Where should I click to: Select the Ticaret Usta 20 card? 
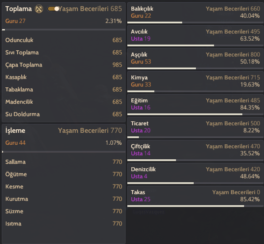195,128
